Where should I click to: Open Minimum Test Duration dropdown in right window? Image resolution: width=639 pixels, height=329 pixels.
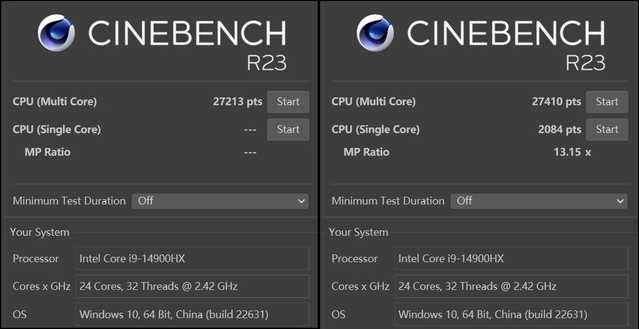pyautogui.click(x=539, y=201)
